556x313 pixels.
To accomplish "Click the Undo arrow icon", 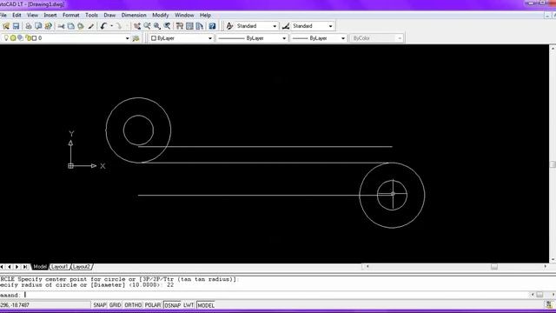I will 103,26.
